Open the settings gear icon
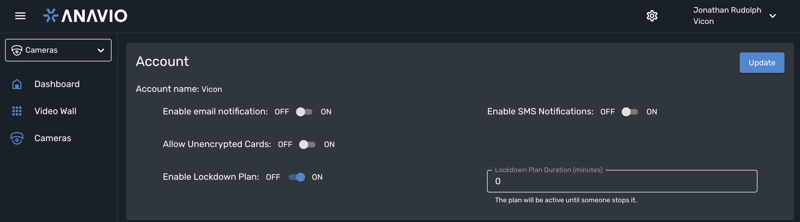 pos(652,15)
